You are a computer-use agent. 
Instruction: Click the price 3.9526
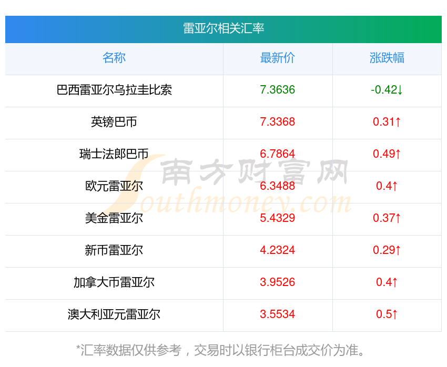277,282
